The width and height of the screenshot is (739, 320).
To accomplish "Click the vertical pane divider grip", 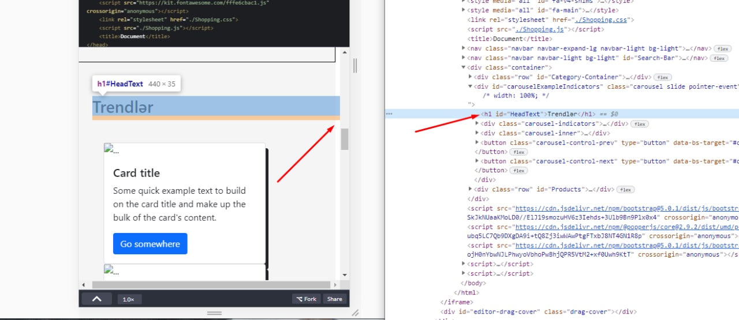I will coord(355,66).
